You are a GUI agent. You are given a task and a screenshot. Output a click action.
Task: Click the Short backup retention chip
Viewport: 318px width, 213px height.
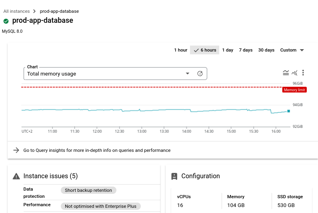click(88, 190)
